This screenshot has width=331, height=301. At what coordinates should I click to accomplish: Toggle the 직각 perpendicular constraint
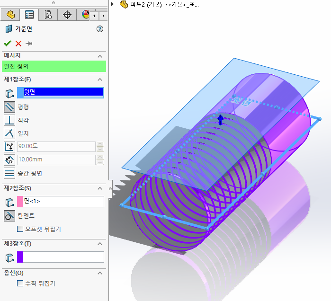pos(9,120)
